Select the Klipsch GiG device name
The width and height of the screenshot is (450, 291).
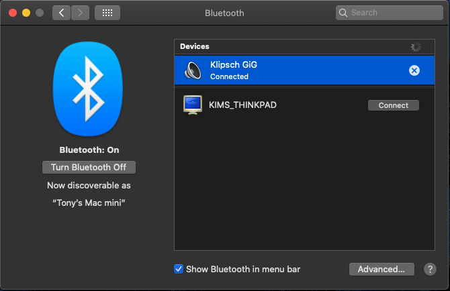pyautogui.click(x=234, y=65)
